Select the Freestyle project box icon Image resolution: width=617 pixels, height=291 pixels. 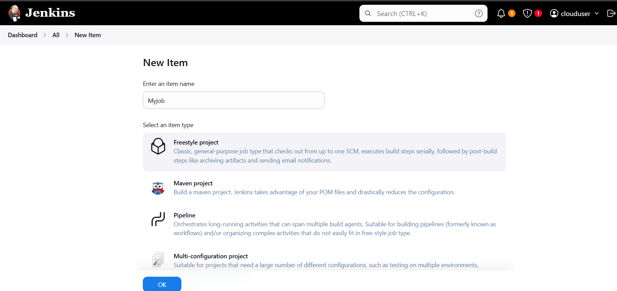158,146
